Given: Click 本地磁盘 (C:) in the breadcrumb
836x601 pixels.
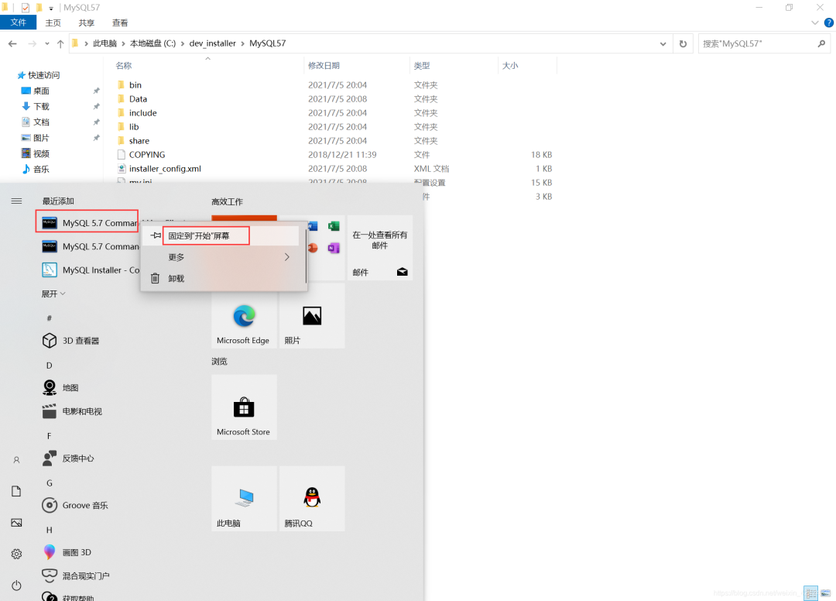Looking at the screenshot, I should 152,43.
